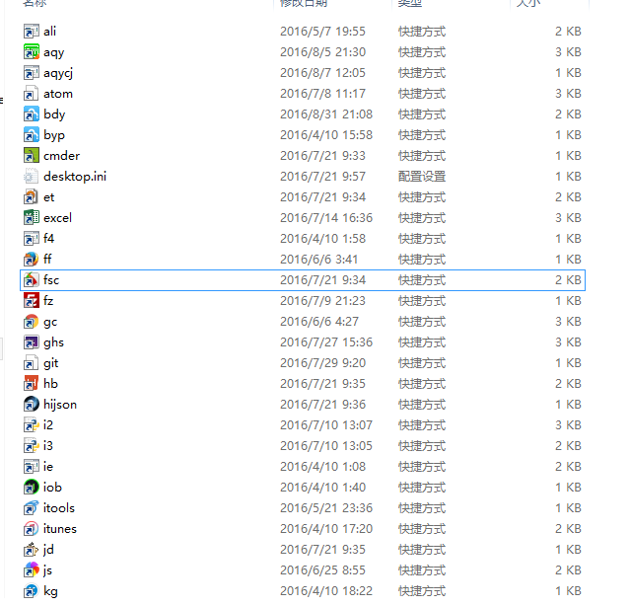
Task: Select the byp shortcut icon
Action: point(32,134)
